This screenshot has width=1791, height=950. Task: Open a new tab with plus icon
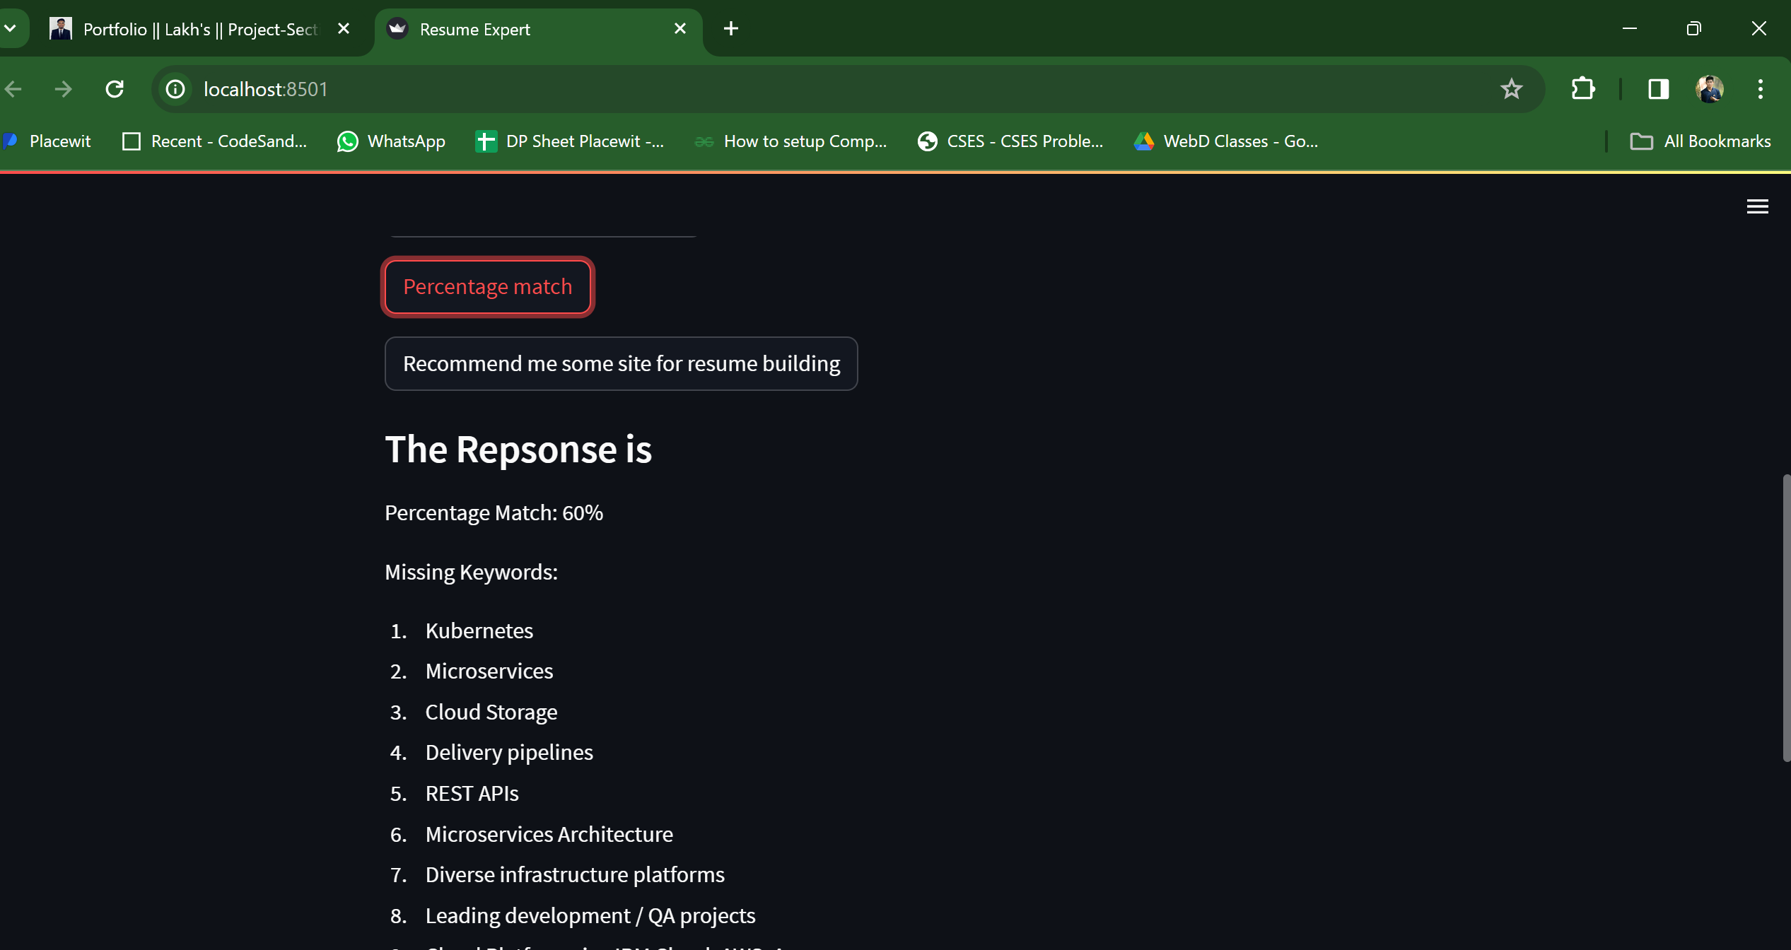click(730, 28)
